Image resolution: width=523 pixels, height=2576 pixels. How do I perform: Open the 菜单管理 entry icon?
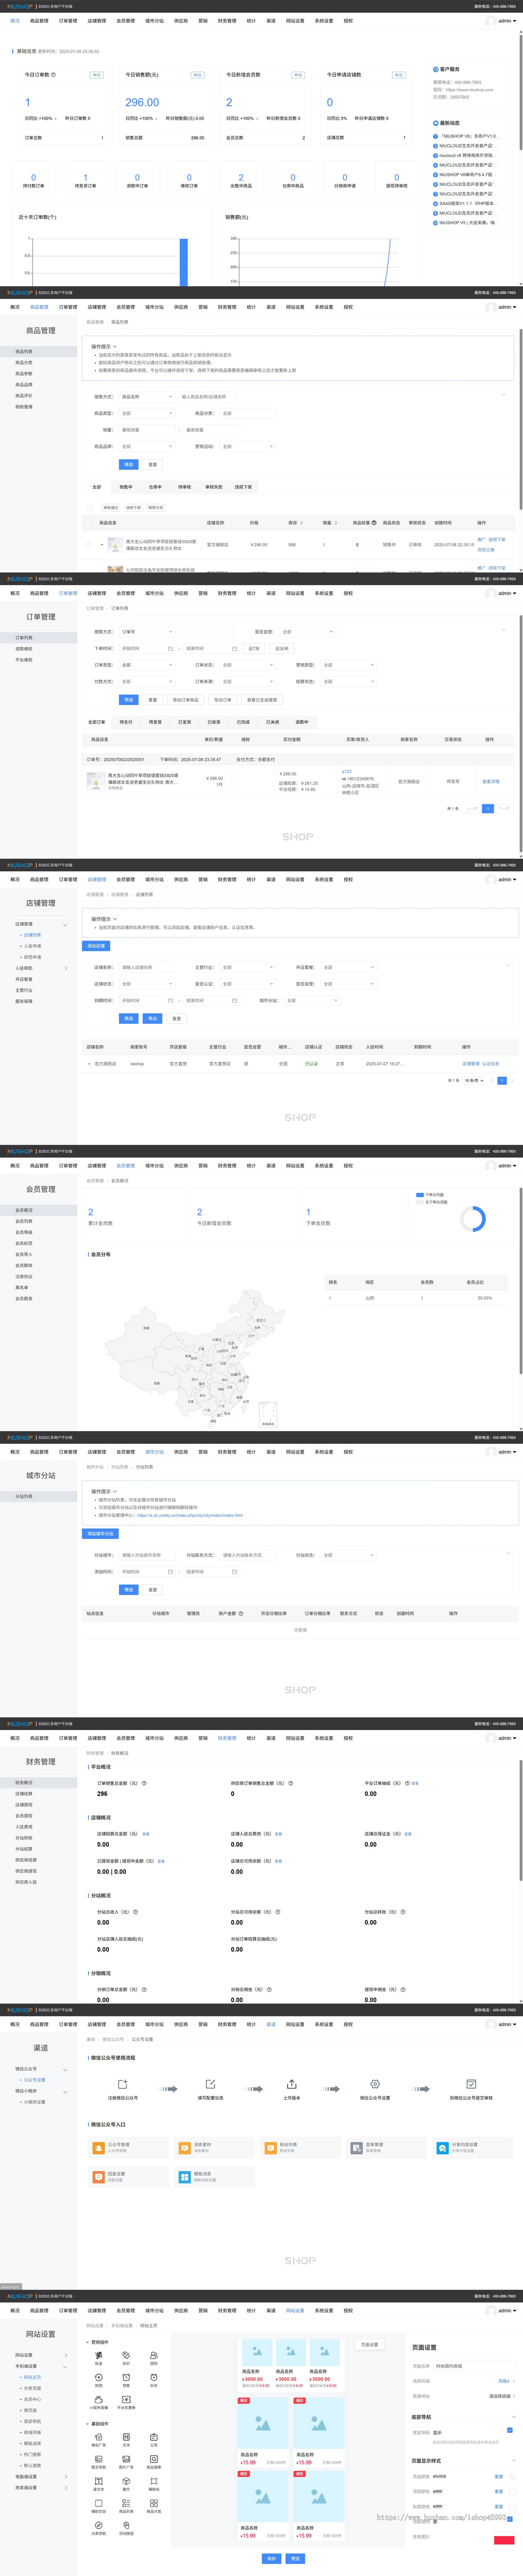[x=357, y=2148]
